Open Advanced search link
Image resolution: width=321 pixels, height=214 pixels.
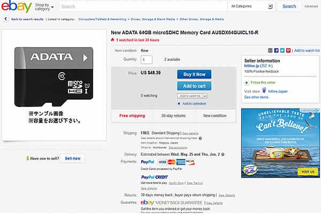point(311,6)
